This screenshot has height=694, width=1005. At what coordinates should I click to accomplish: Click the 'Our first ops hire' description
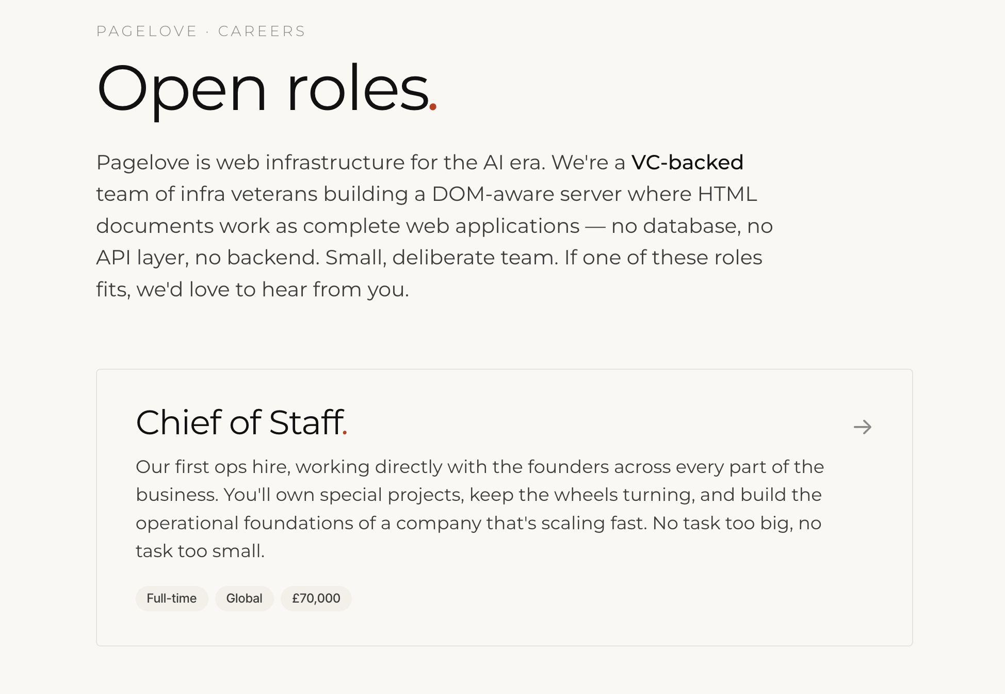[x=480, y=509]
